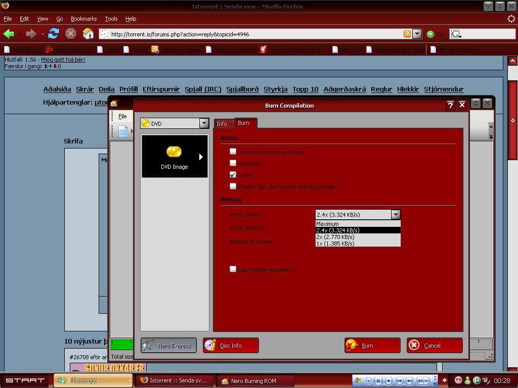The width and height of the screenshot is (518, 388).
Task: Open the DVD disc type dropdown
Action: click(203, 123)
